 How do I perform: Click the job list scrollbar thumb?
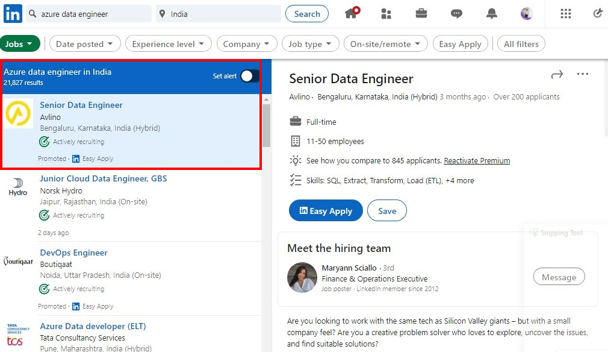point(267,125)
